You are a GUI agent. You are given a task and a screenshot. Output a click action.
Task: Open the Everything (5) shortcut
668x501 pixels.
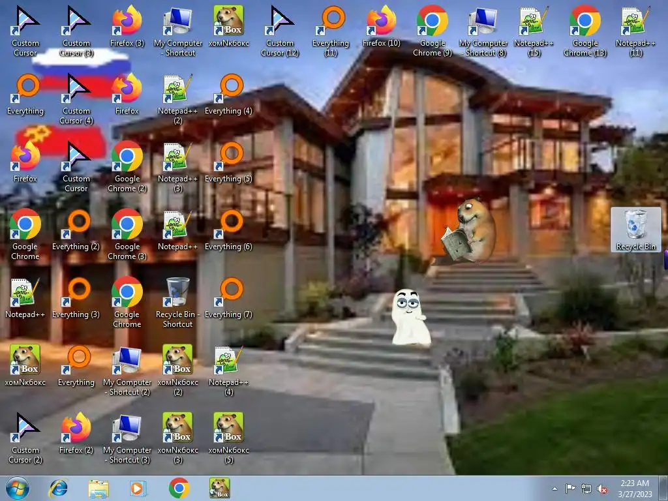click(229, 162)
